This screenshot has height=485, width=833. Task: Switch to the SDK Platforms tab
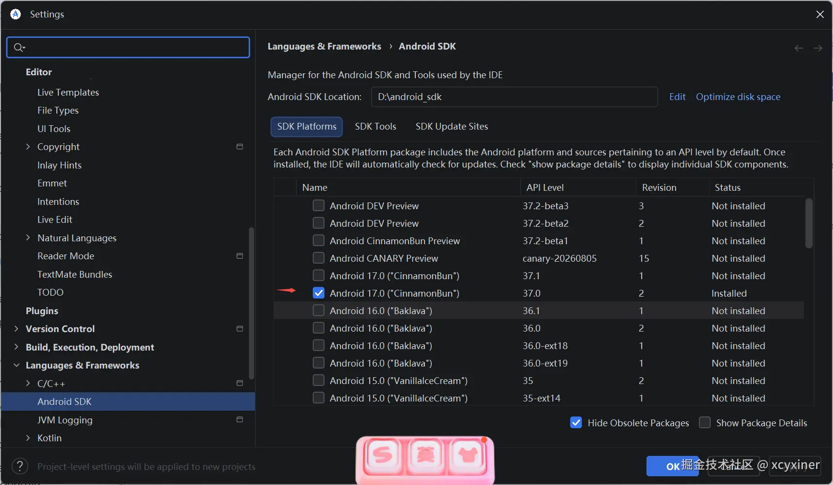point(306,127)
